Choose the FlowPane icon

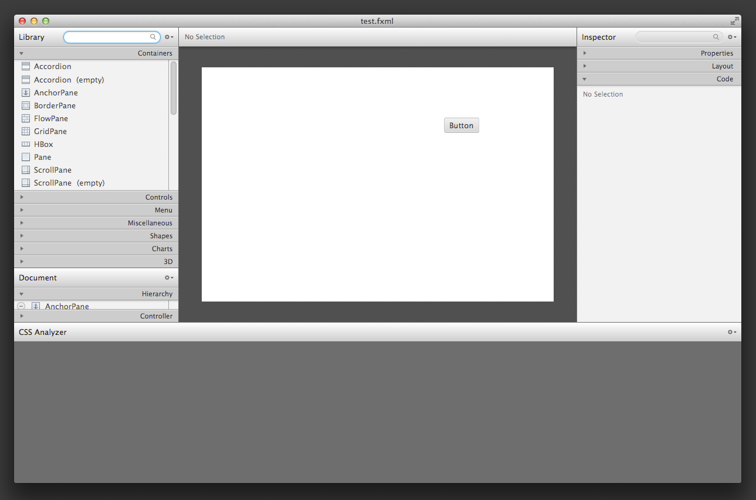(x=26, y=118)
